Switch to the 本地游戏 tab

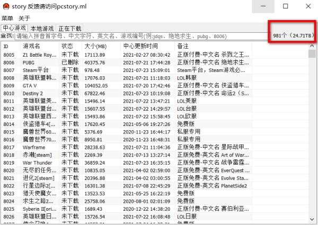pyautogui.click(x=41, y=28)
